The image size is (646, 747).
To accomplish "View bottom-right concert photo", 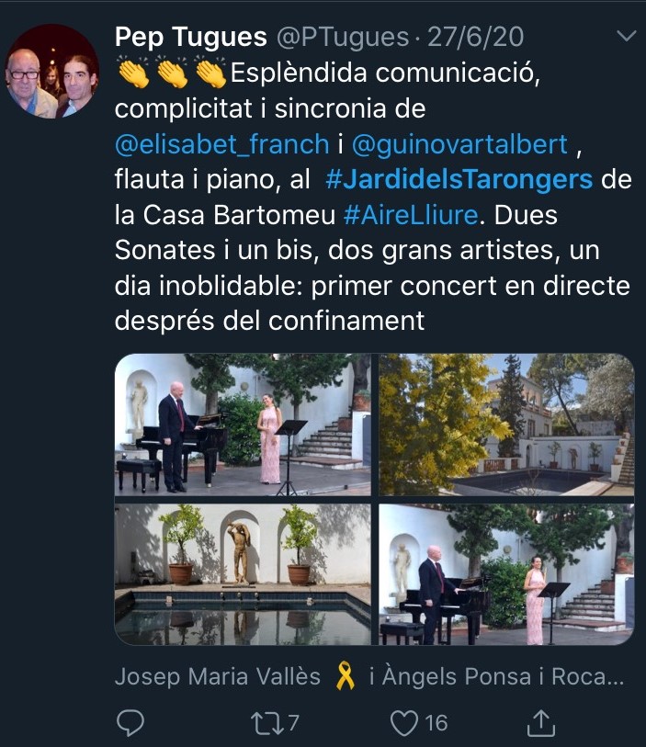I will (x=506, y=574).
